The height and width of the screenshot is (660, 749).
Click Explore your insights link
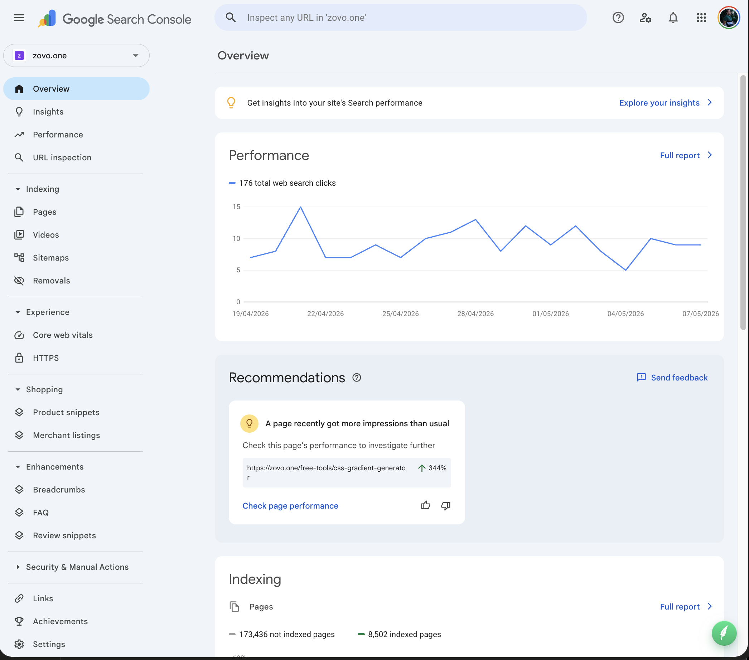pyautogui.click(x=659, y=103)
